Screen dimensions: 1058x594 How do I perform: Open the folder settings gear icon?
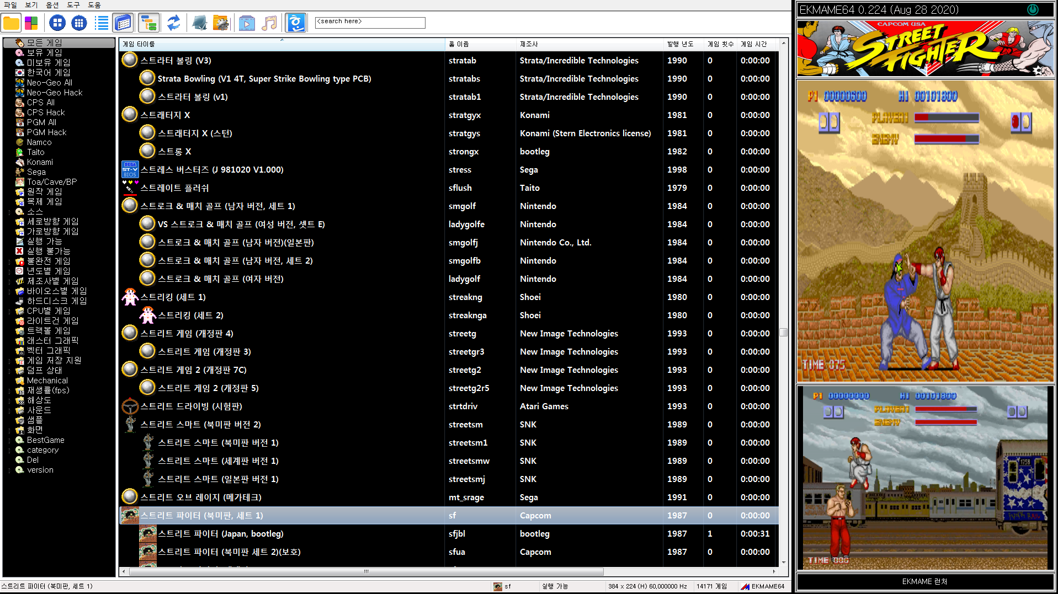tap(221, 23)
